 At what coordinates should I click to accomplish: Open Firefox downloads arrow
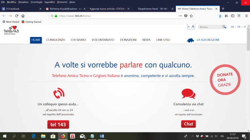pos(220,16)
